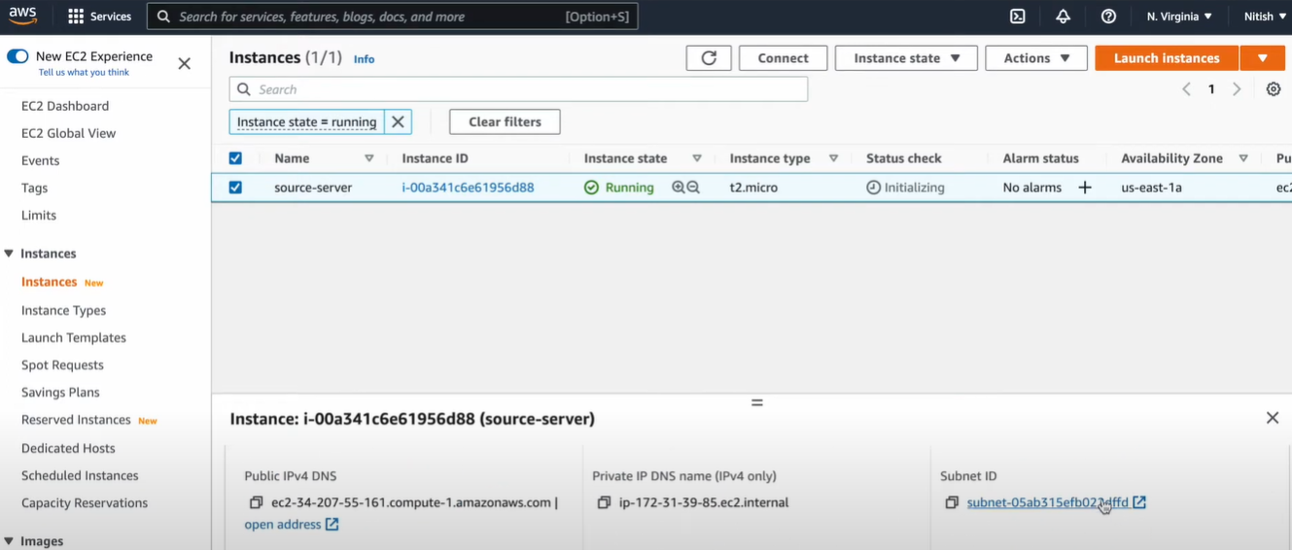Screen dimensions: 1292x550
Task: Open the Actions dropdown
Action: tap(1036, 58)
